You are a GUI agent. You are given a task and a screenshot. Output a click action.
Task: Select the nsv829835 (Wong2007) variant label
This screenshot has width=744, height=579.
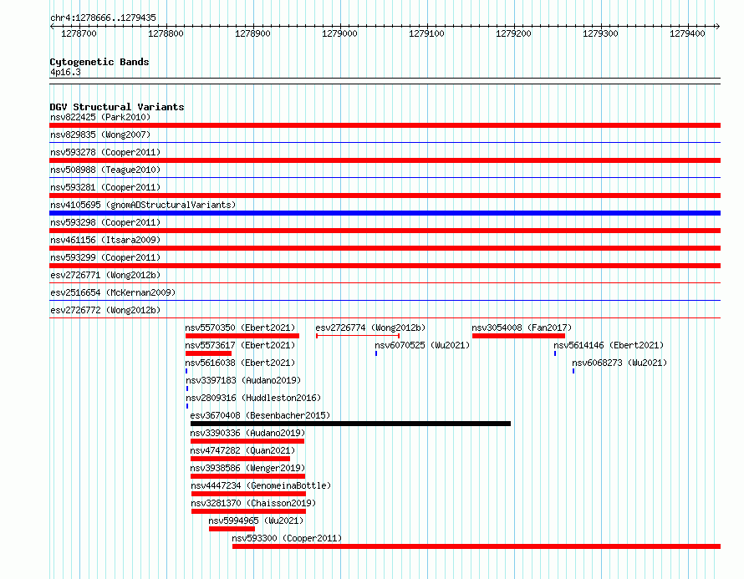coord(100,135)
